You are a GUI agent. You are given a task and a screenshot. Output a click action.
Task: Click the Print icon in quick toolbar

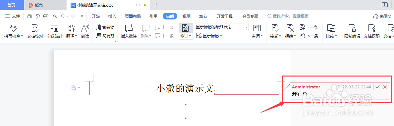point(46,16)
